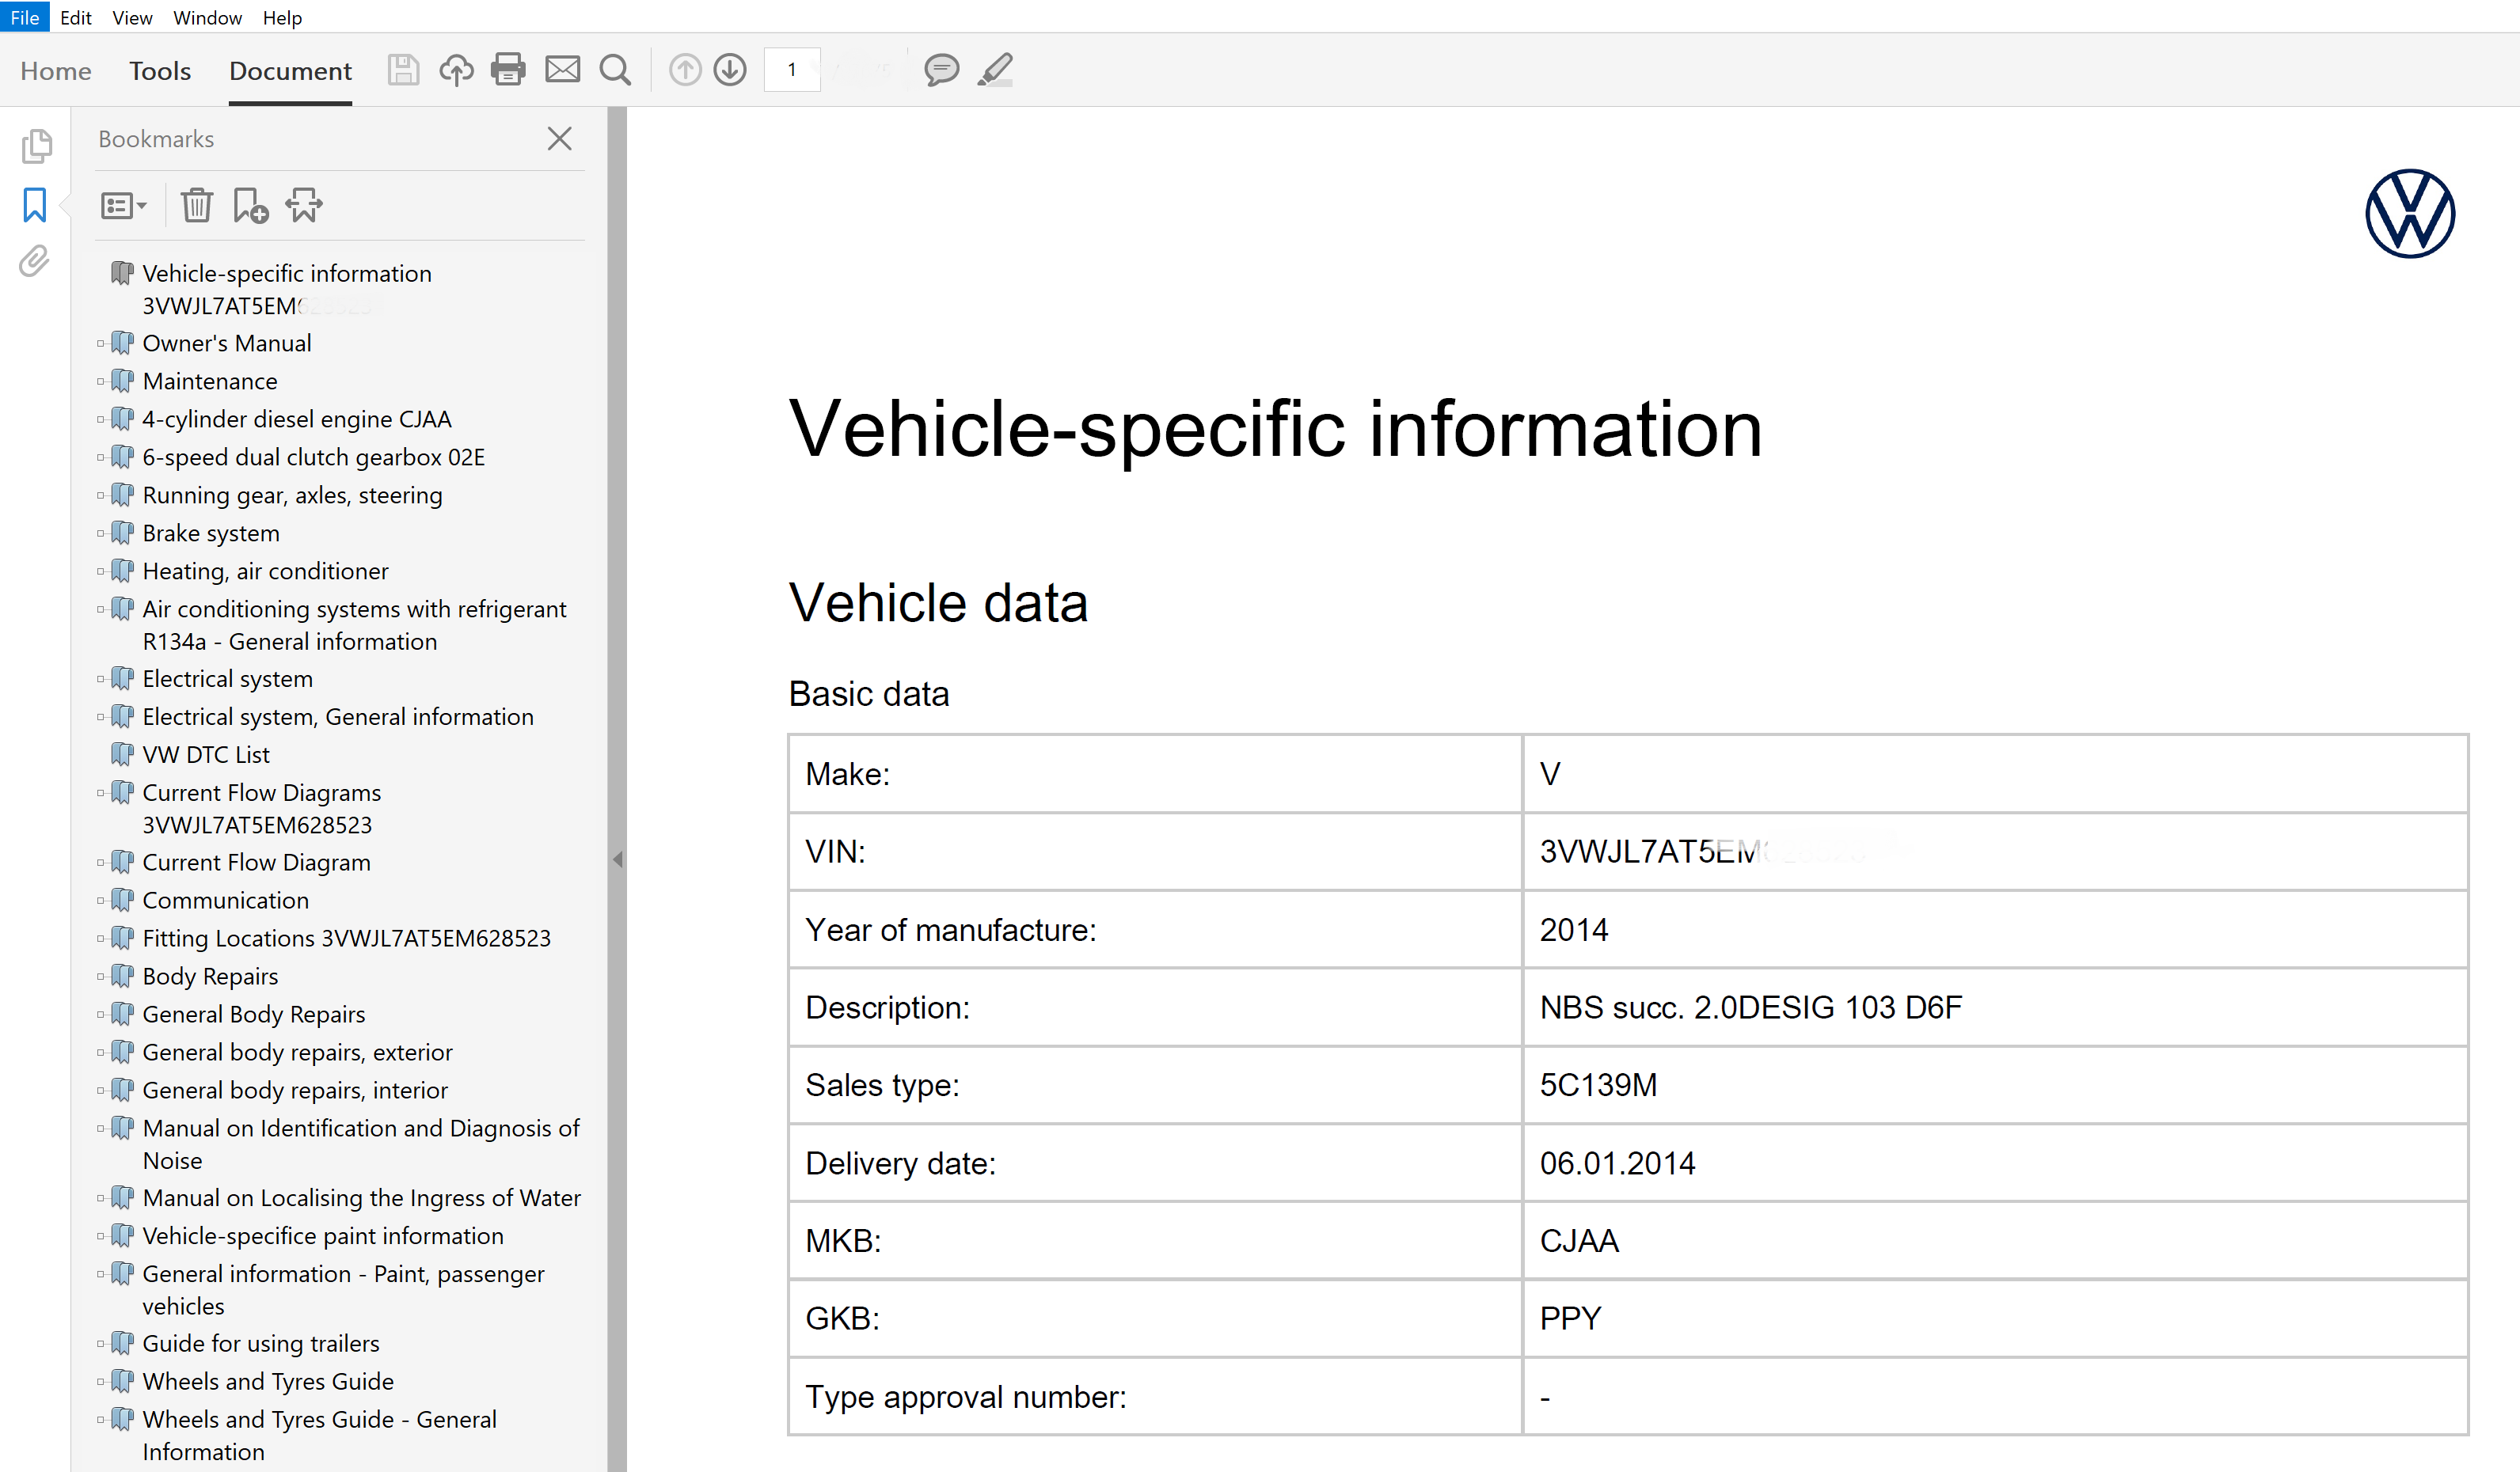Expand the Owner's Manual bookmark
Image resolution: width=2520 pixels, height=1472 pixels.
(x=101, y=343)
